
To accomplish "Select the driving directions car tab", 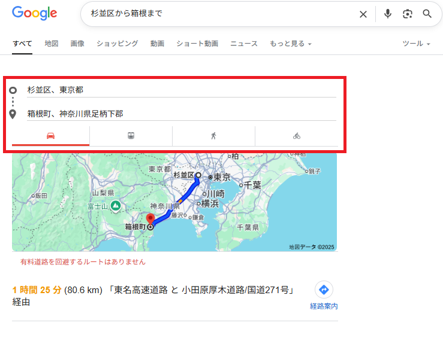I will pos(51,136).
